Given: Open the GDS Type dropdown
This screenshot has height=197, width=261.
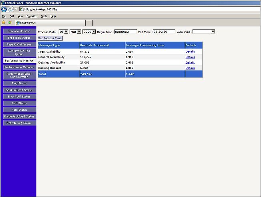Looking at the screenshot, I should 213,32.
